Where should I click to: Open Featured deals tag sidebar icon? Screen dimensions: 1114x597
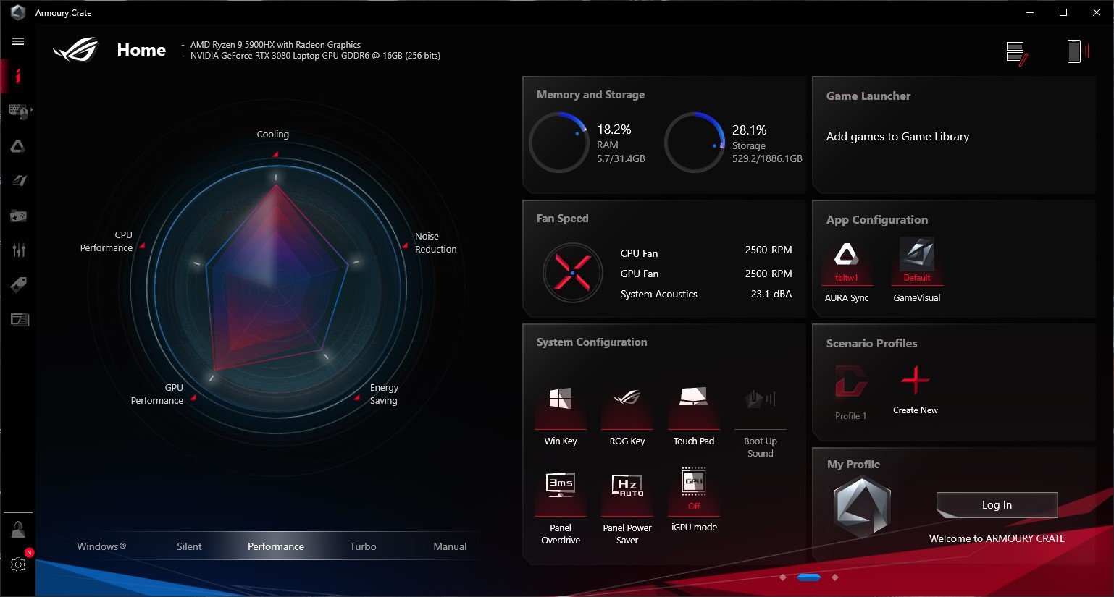[x=19, y=284]
